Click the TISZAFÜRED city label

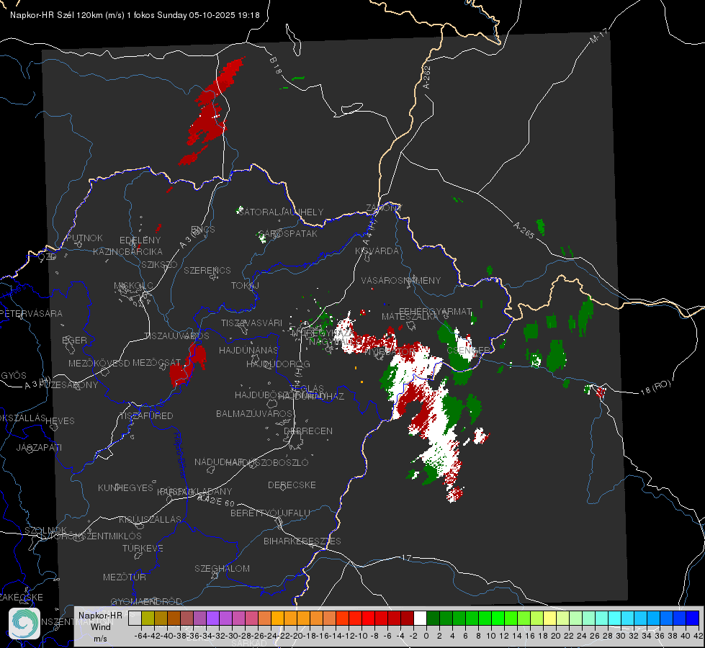click(146, 415)
